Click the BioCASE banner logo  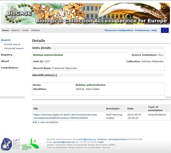point(19,13)
